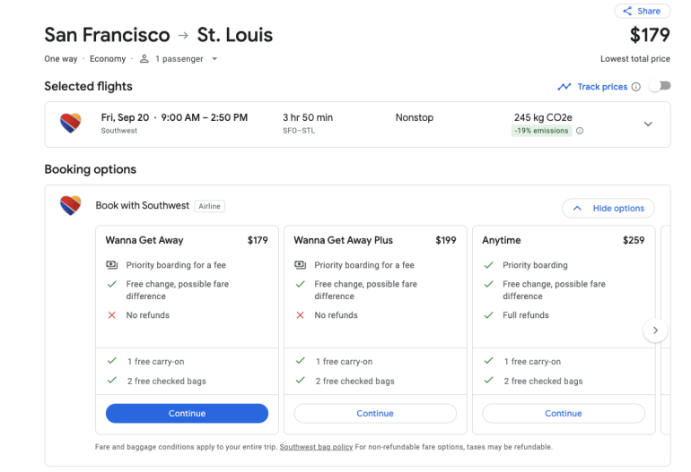The height and width of the screenshot is (472, 691).
Task: Click the passenger person icon
Action: coord(144,59)
